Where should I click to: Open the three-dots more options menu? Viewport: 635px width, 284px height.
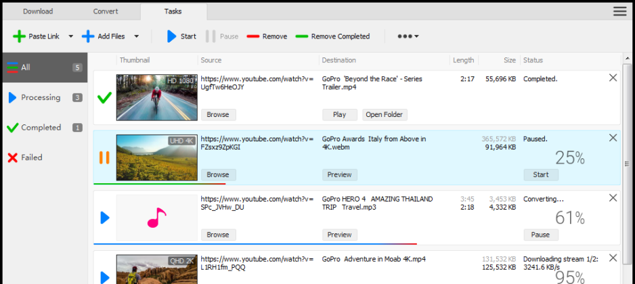[408, 37]
